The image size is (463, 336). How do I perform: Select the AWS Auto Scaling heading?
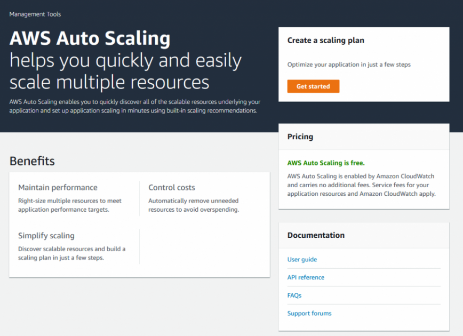point(90,39)
